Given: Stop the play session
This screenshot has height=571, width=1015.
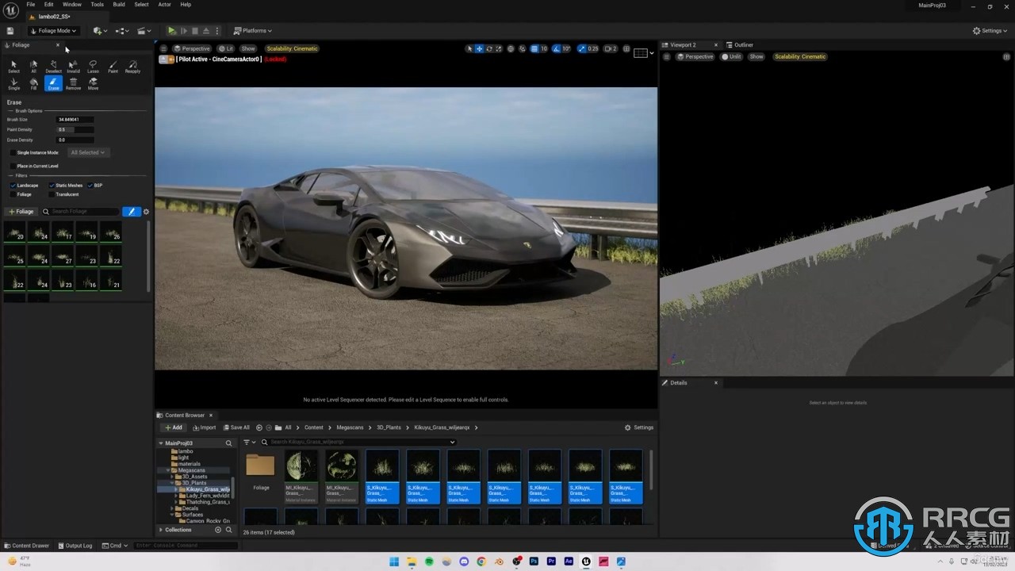Looking at the screenshot, I should click(195, 31).
